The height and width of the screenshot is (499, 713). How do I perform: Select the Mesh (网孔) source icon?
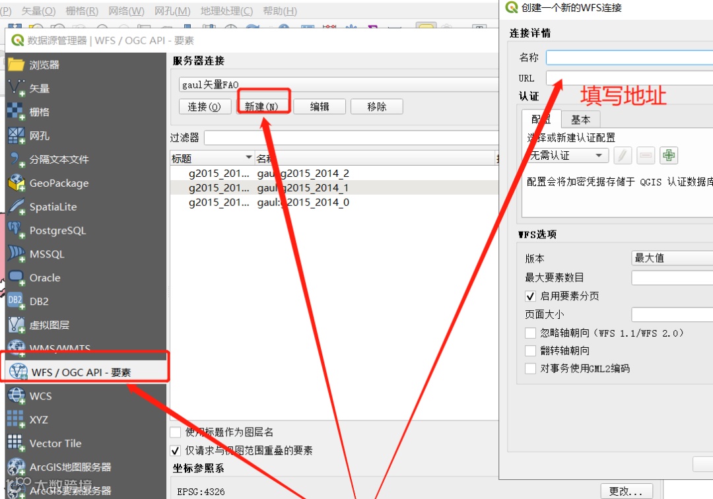(x=17, y=135)
